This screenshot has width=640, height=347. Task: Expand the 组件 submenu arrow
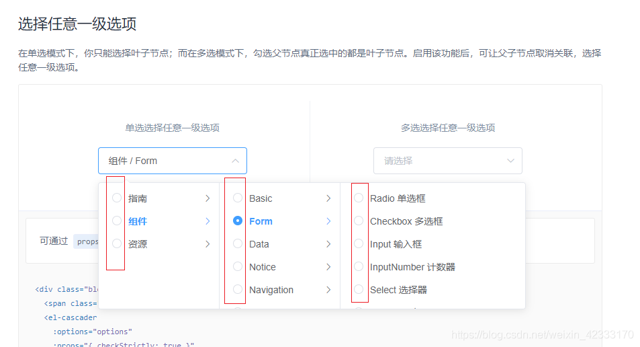[x=208, y=221]
